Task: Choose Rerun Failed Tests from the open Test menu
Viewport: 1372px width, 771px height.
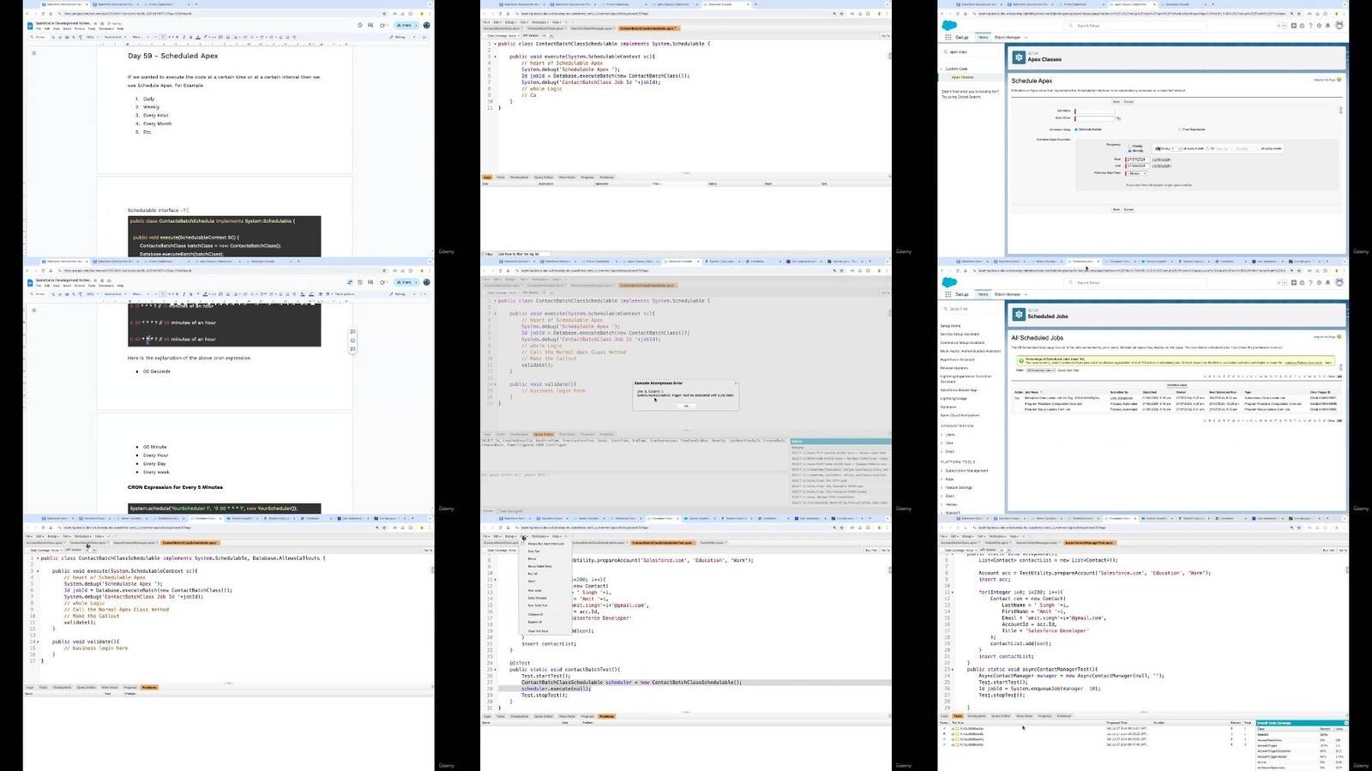Action: click(x=540, y=566)
